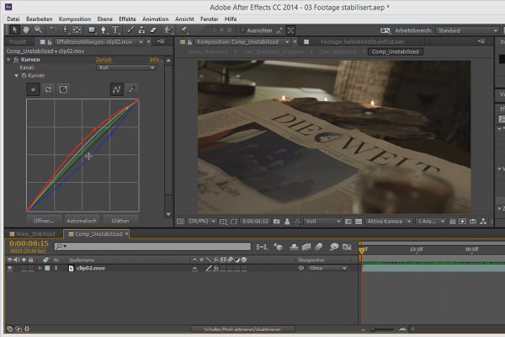505x337 pixels.
Task: Toggle the lock on Komposition viewer panel
Action: tap(190, 42)
